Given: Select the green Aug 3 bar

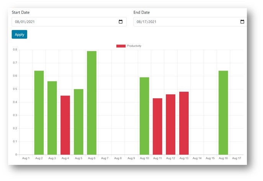Looking at the screenshot, I should (52, 118).
